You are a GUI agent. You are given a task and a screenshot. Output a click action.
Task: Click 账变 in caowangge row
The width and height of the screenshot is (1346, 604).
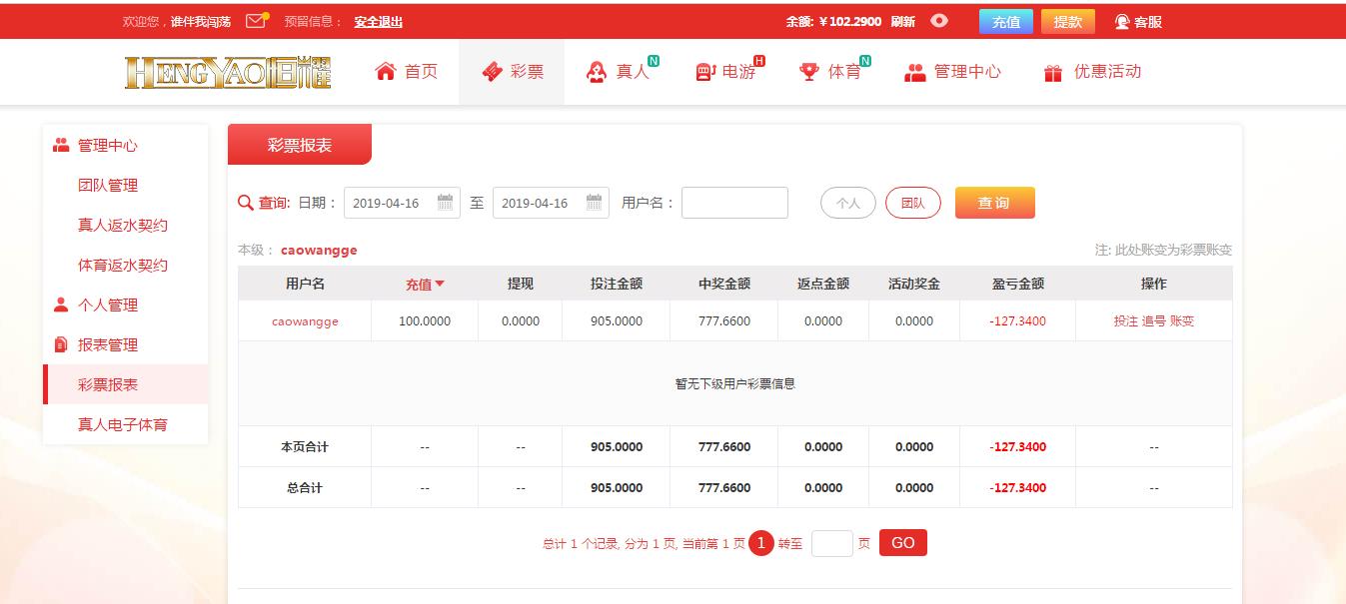[1182, 321]
